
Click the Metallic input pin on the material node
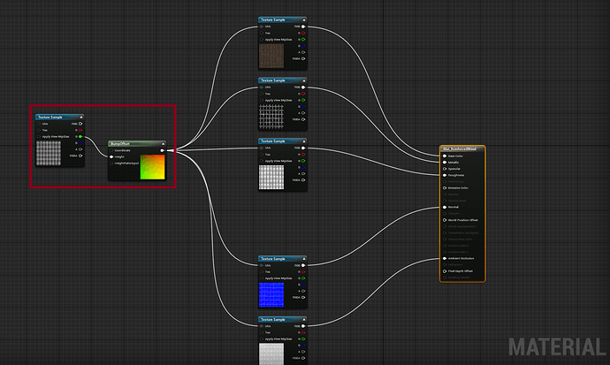[x=445, y=162]
